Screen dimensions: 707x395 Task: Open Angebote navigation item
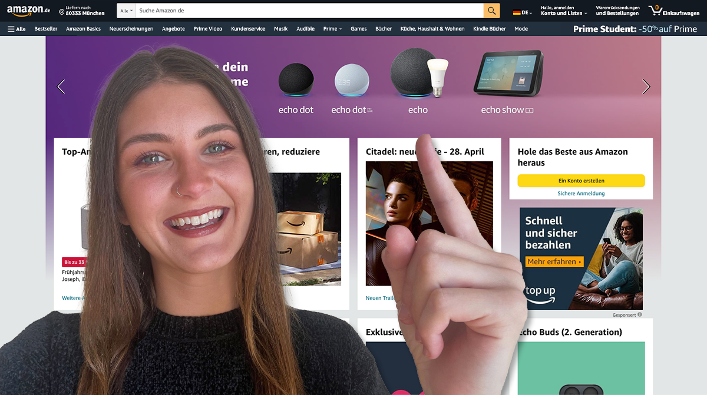173,29
